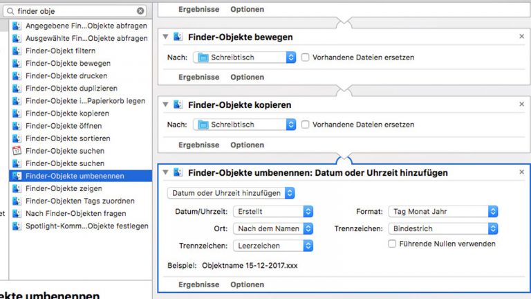531x299 pixels.
Task: Click the Finder icon next to Finder-Objekte drucken
Action: coord(17,75)
